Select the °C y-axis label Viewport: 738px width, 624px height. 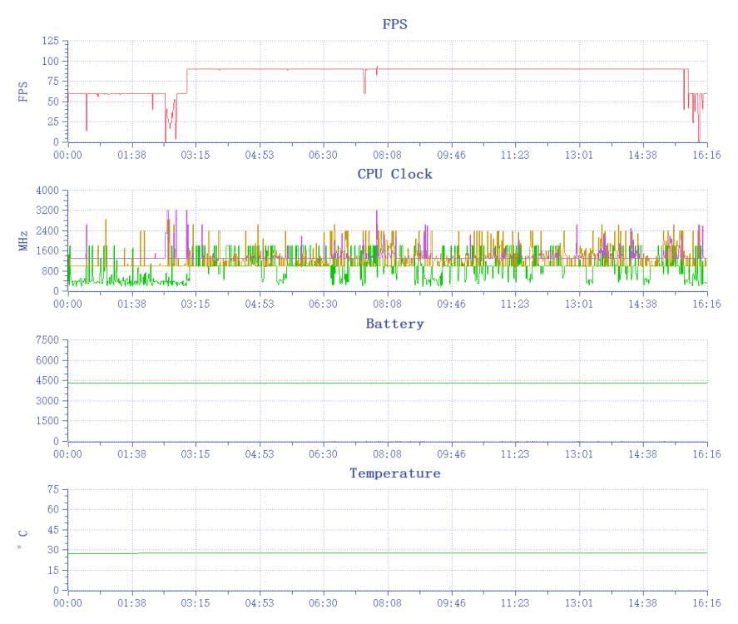tap(22, 540)
